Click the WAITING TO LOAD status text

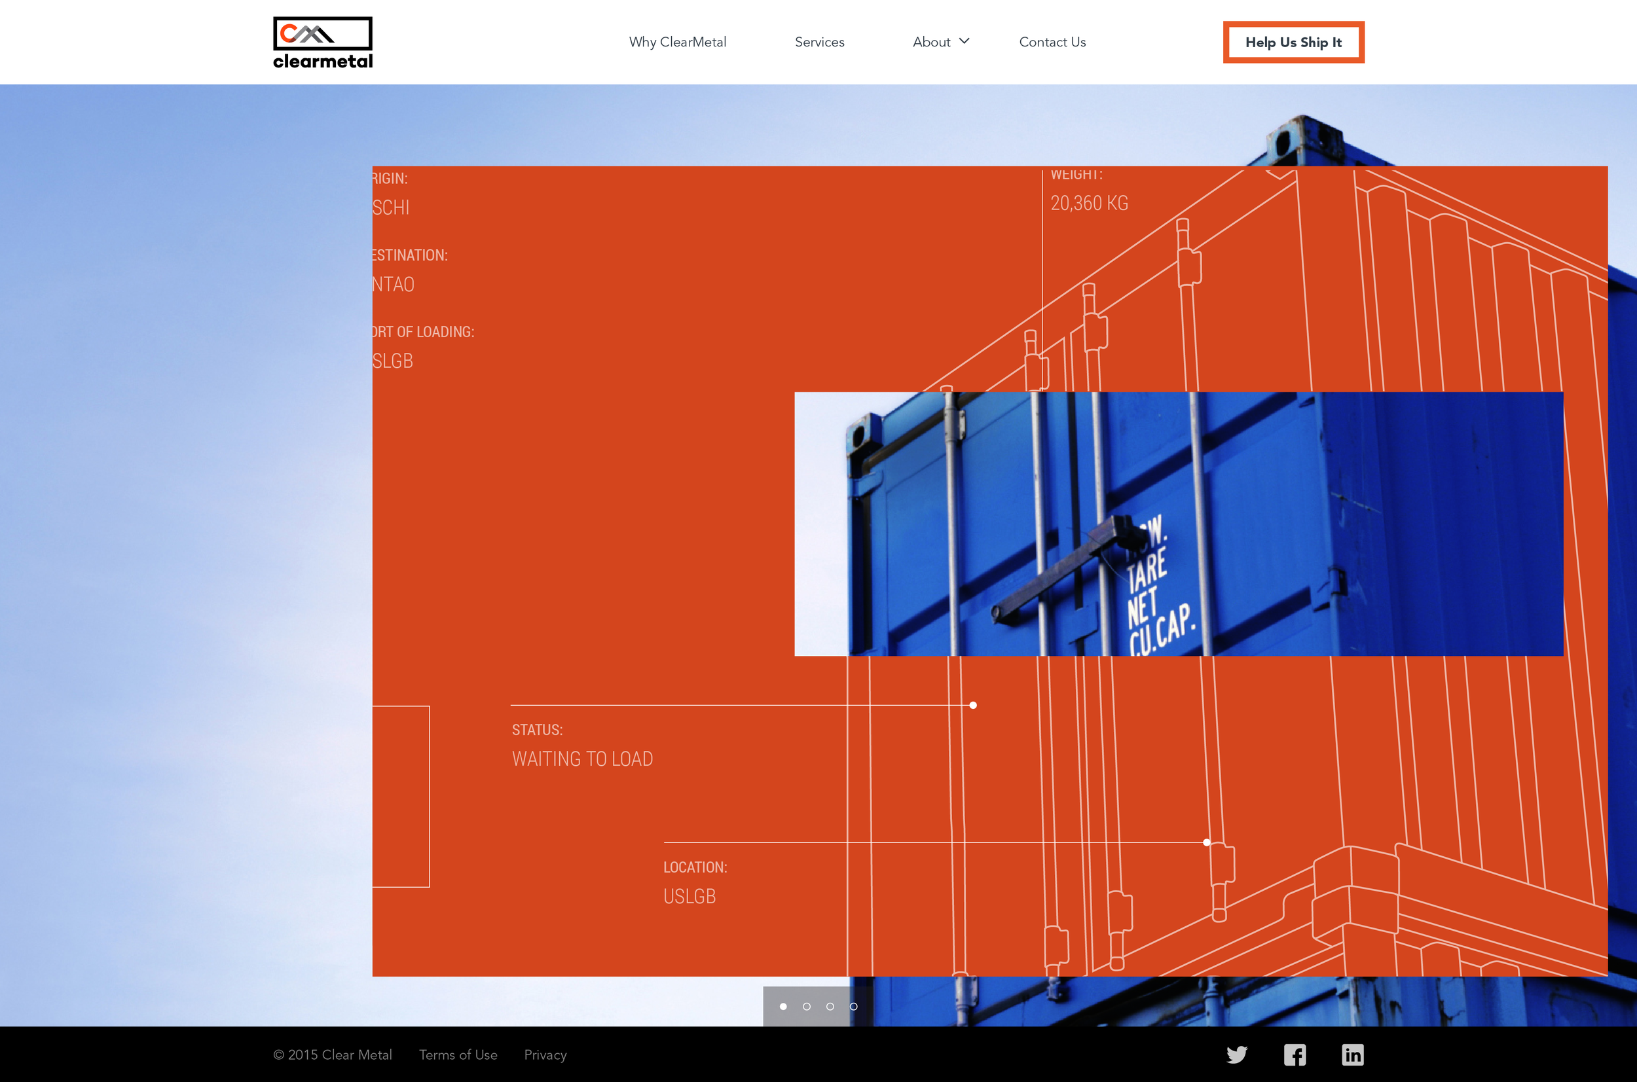(583, 759)
